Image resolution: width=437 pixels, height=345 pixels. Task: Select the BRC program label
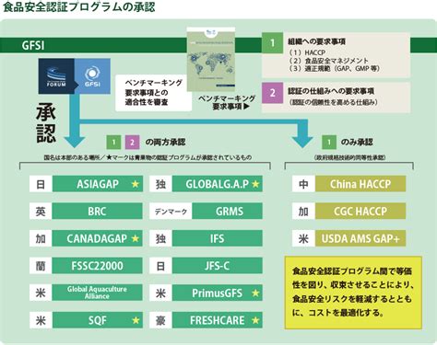coord(98,212)
